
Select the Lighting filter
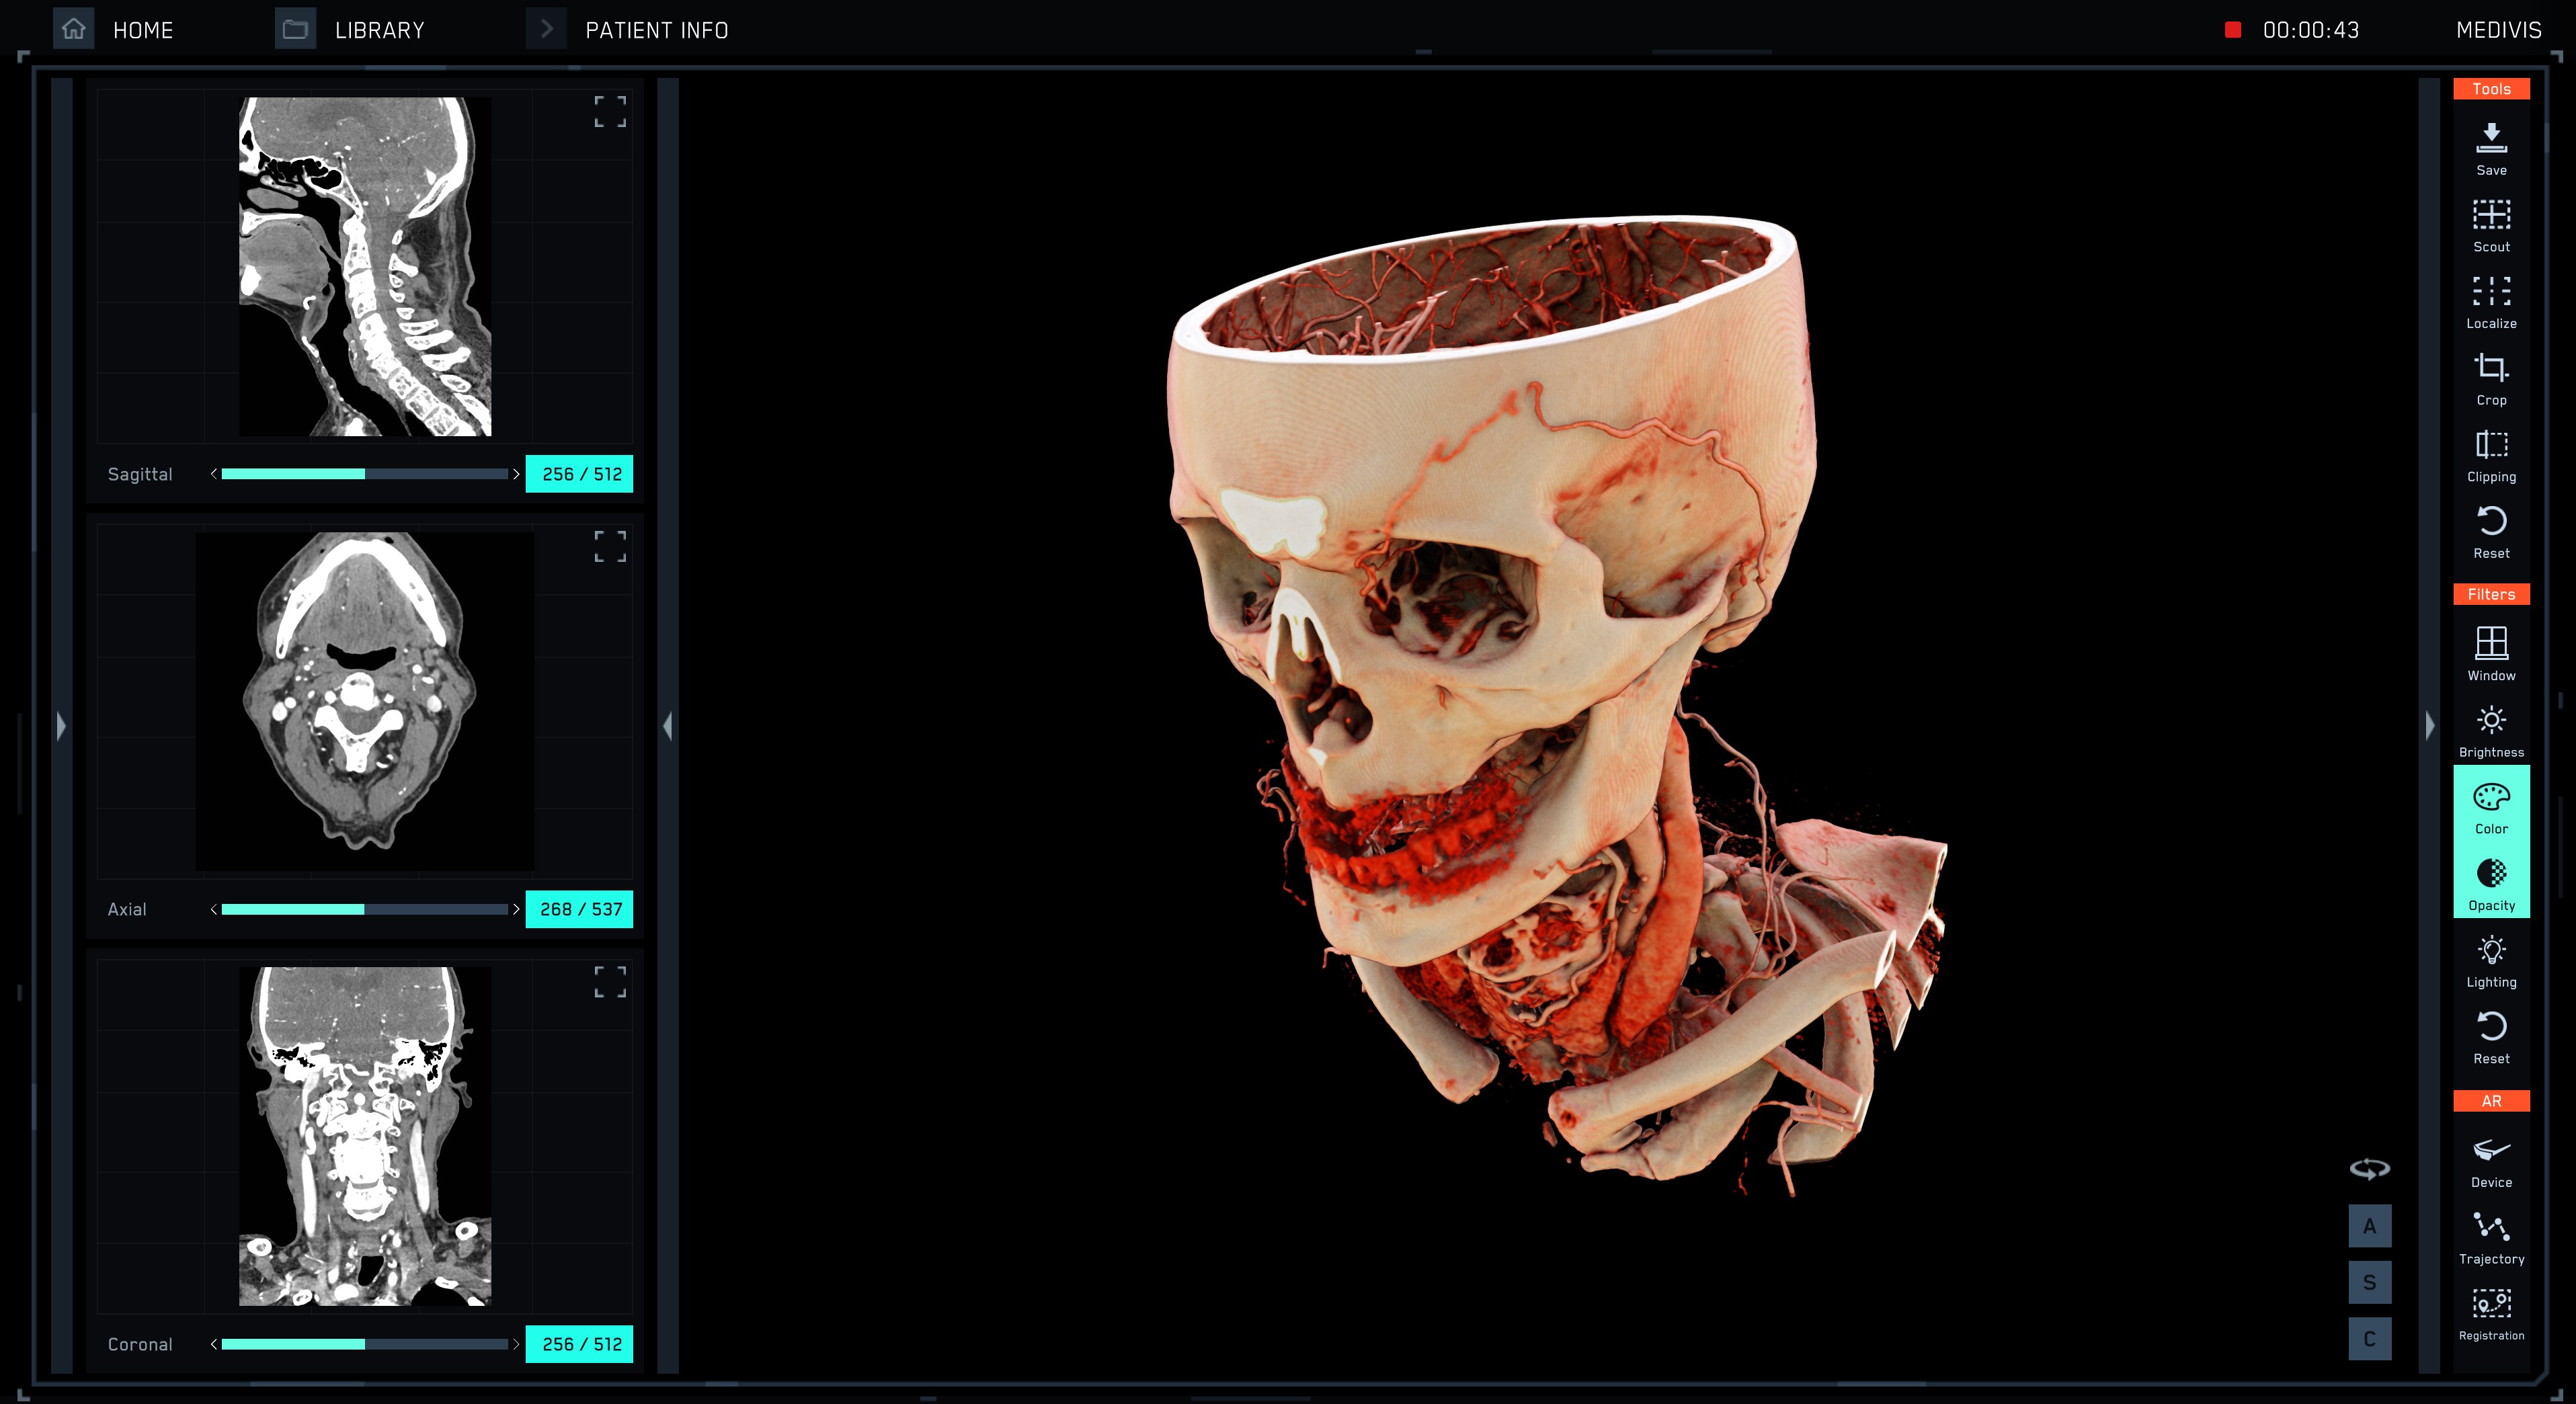2491,952
